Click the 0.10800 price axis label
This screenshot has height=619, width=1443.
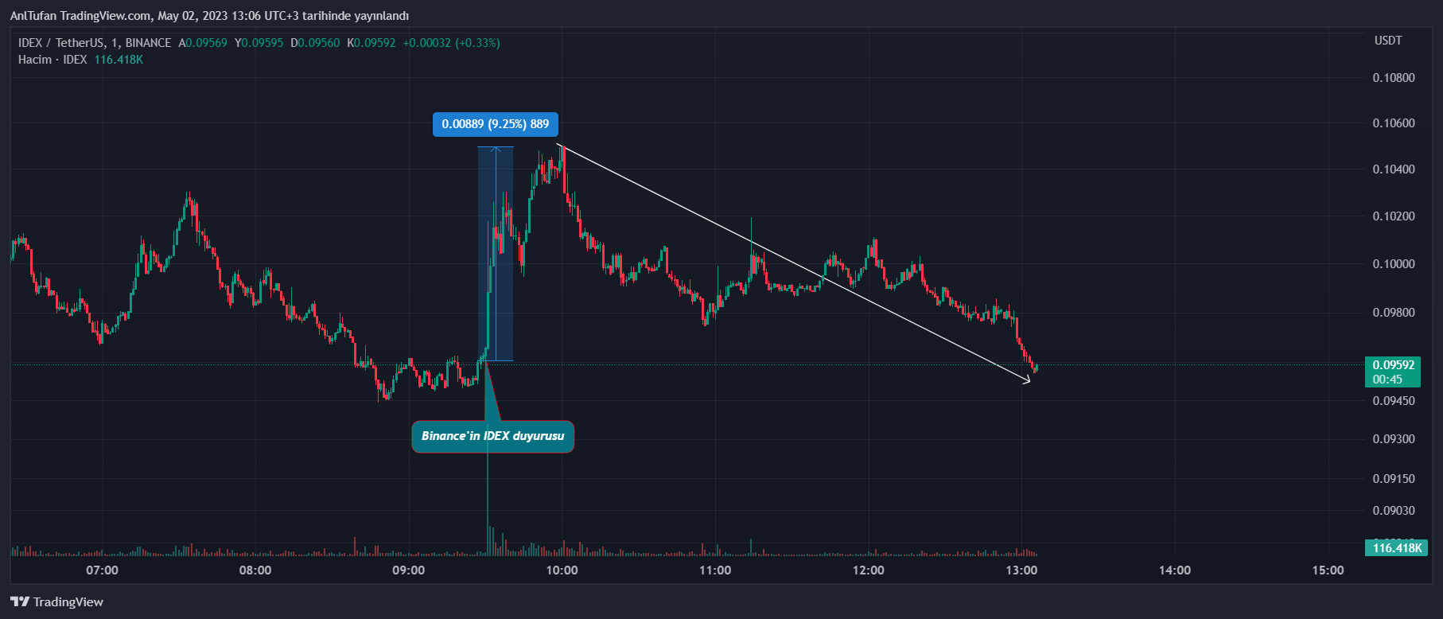tap(1394, 78)
